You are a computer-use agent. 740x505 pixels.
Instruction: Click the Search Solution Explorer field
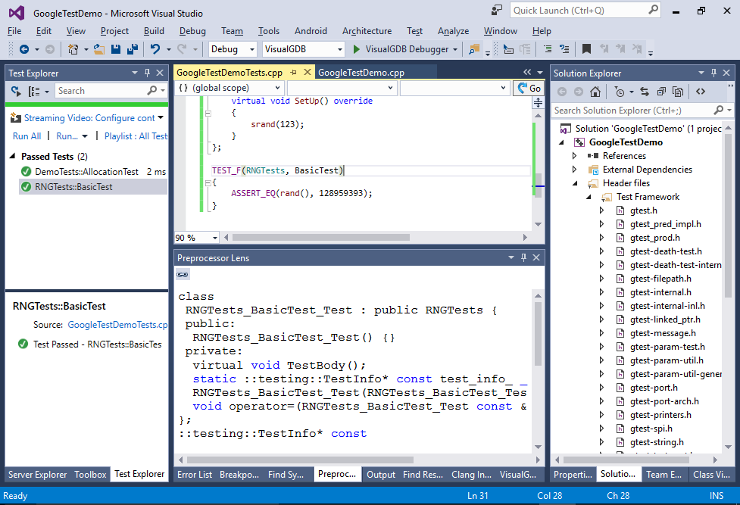point(642,111)
